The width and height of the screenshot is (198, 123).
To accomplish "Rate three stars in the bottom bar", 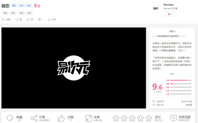I will pyautogui.click(x=132, y=118).
